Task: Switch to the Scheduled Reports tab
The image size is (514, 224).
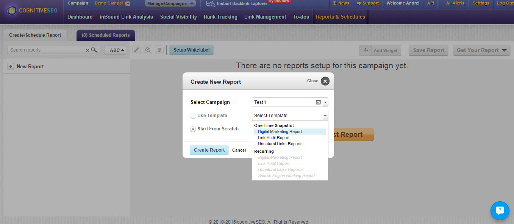Action: pyautogui.click(x=106, y=35)
